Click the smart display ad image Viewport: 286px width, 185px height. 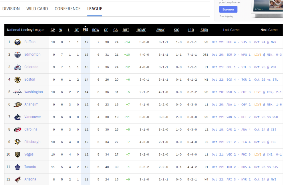(x=267, y=8)
